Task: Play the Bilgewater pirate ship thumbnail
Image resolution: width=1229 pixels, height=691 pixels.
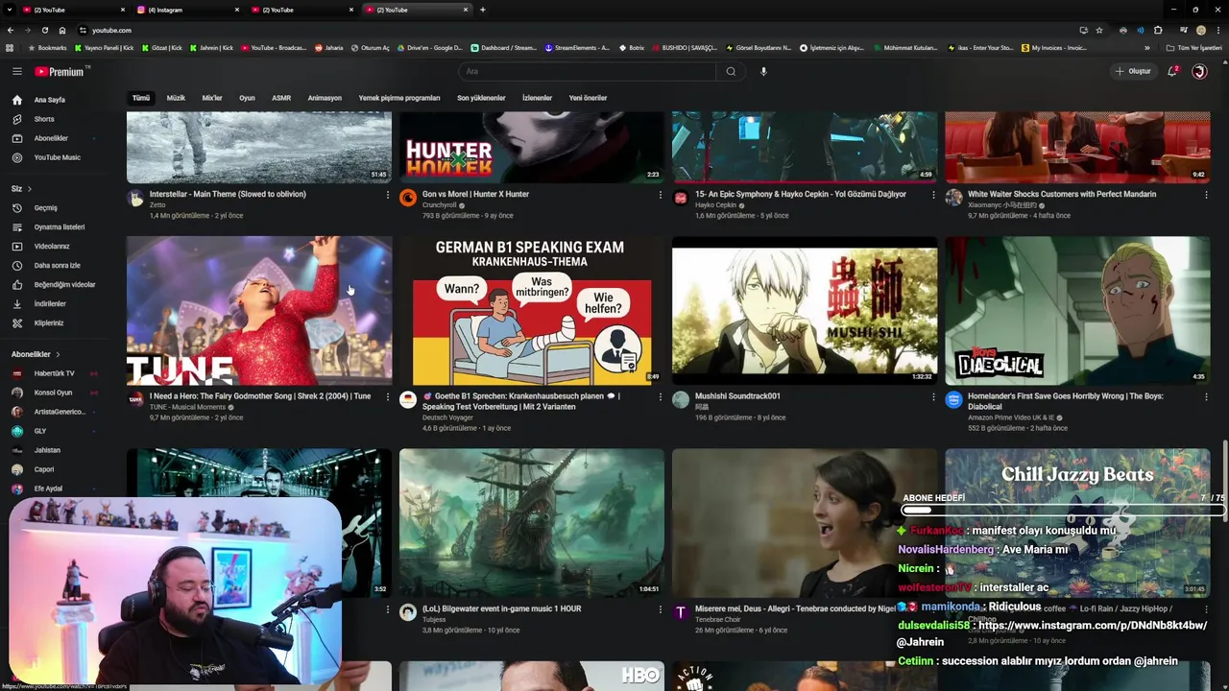Action: tap(532, 523)
